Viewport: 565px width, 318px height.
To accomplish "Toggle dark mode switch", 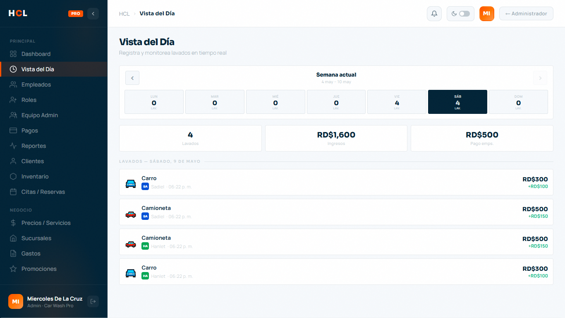I will click(464, 14).
